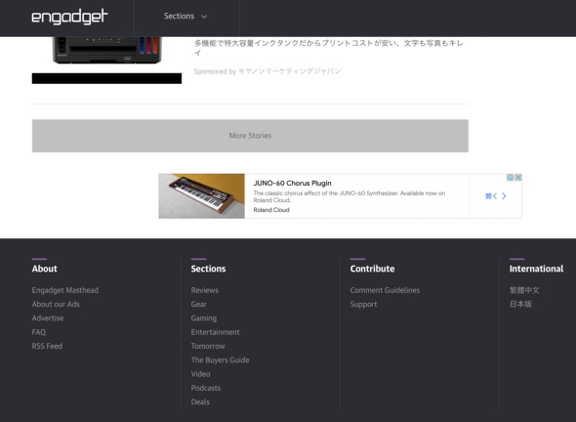
Task: Load More Stories
Action: coord(250,136)
